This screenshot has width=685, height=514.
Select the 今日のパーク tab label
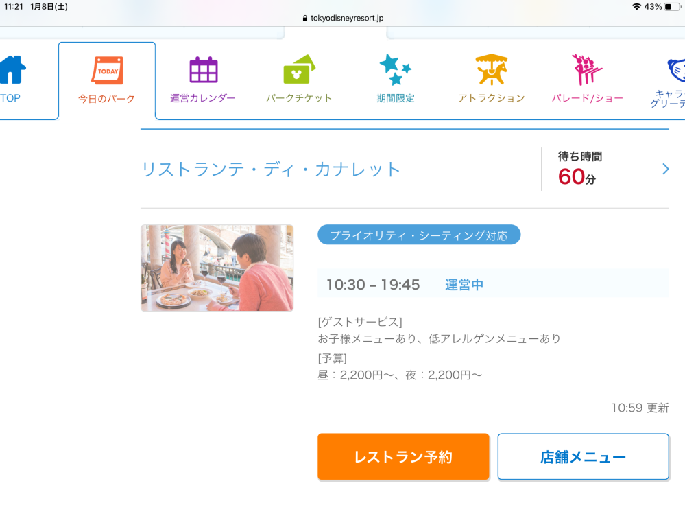[106, 99]
